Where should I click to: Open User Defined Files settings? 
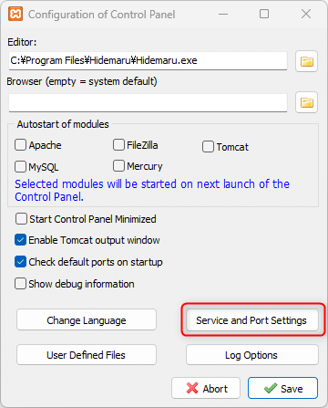[87, 355]
